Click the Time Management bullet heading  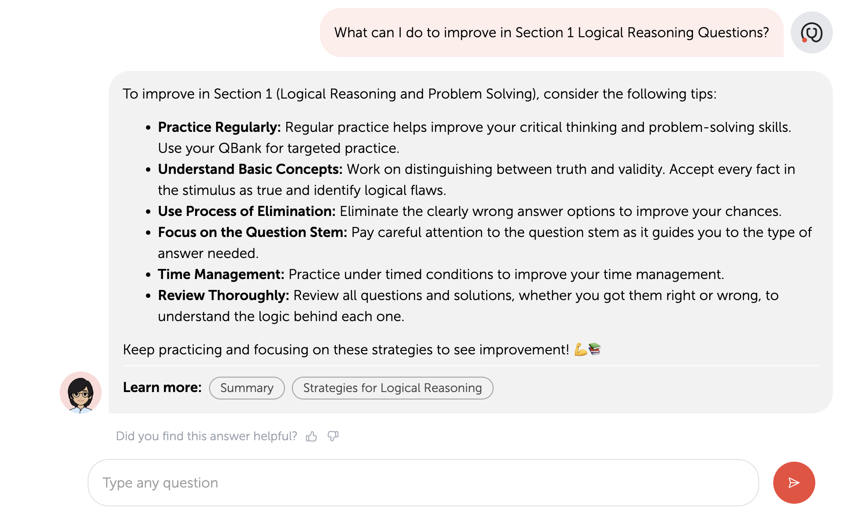pos(221,274)
